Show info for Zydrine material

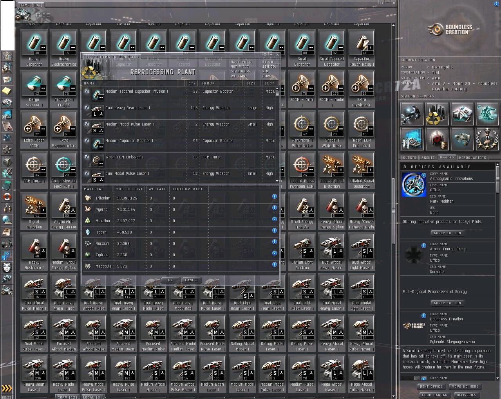click(x=275, y=253)
